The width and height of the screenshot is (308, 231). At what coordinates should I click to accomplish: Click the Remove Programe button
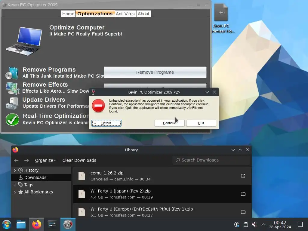pyautogui.click(x=155, y=72)
